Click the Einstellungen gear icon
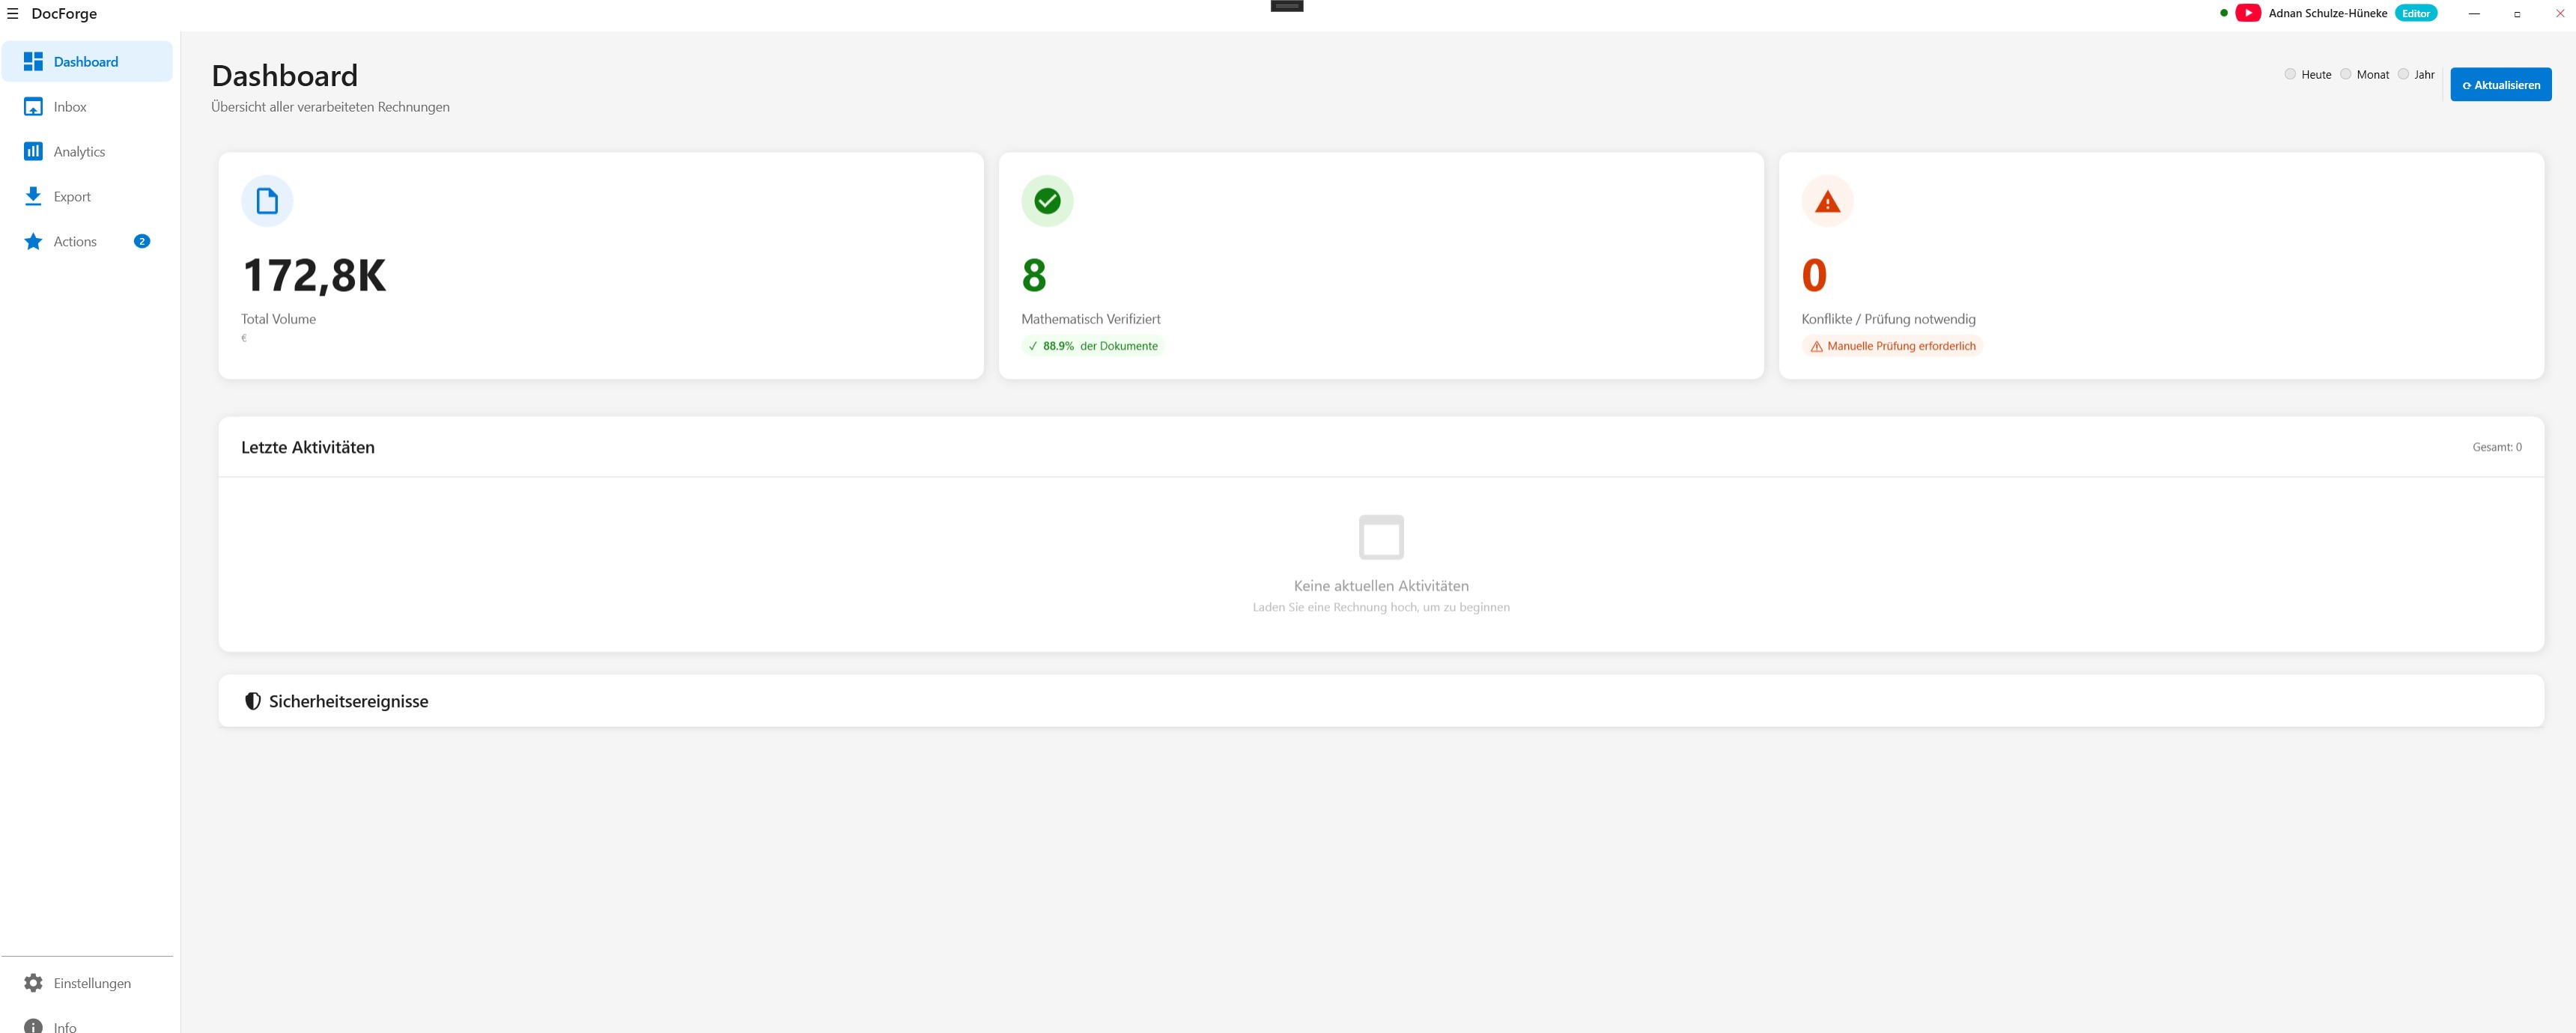Image resolution: width=2576 pixels, height=1033 pixels. tap(33, 983)
